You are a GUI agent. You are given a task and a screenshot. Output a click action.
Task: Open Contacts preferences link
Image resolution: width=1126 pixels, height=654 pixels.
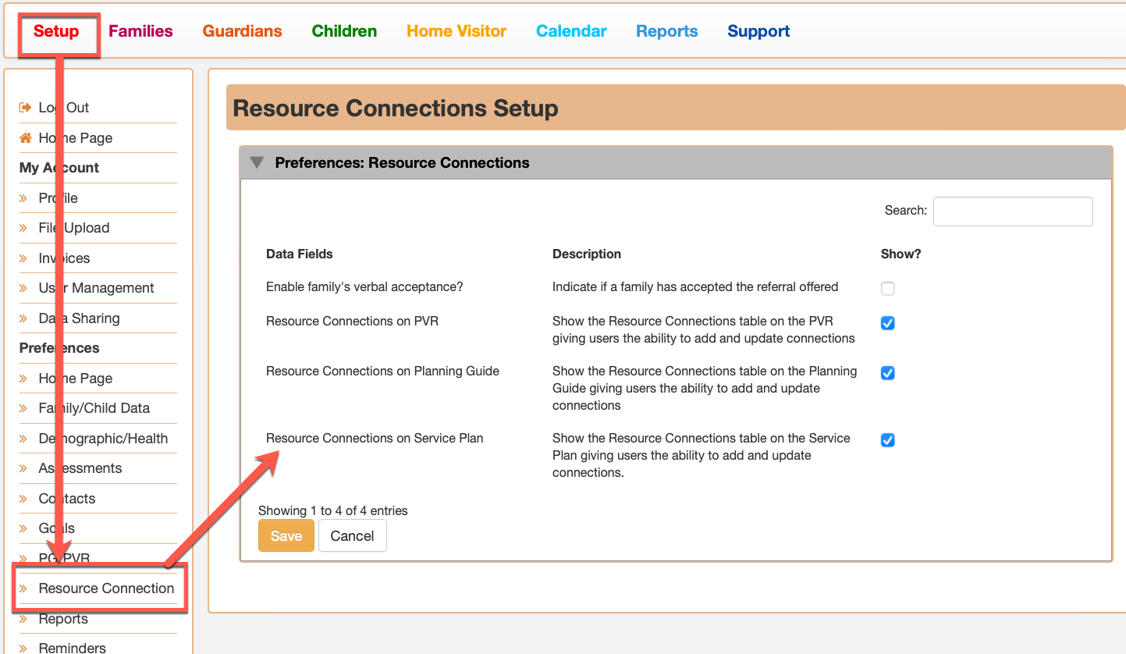[67, 499]
